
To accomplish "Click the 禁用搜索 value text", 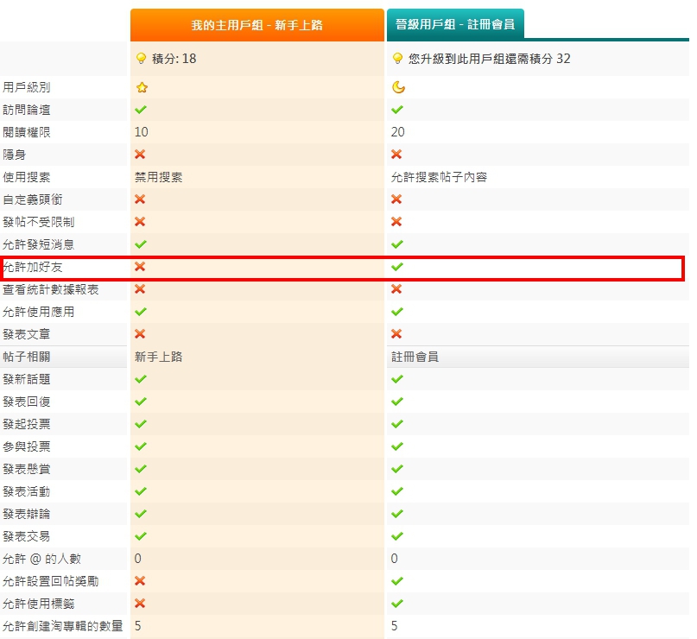I will (x=158, y=177).
